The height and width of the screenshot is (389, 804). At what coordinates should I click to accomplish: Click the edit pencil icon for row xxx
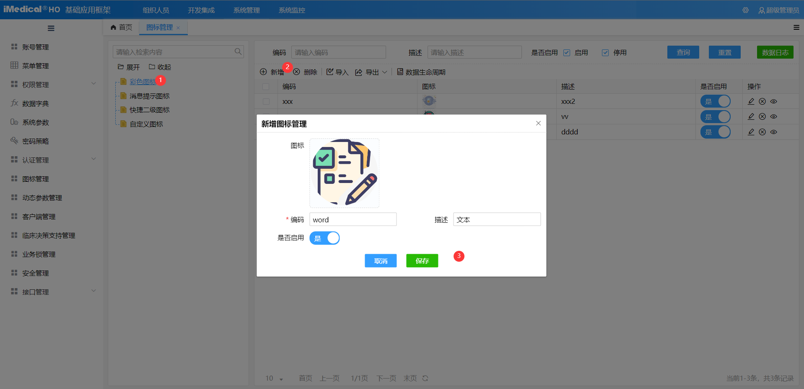point(751,101)
